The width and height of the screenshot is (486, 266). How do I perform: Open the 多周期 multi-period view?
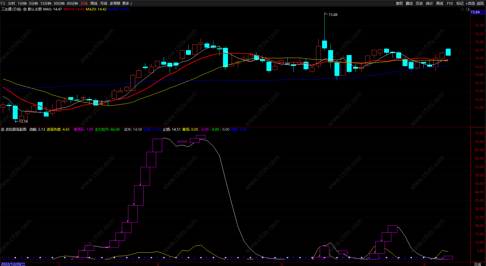tap(115, 3)
